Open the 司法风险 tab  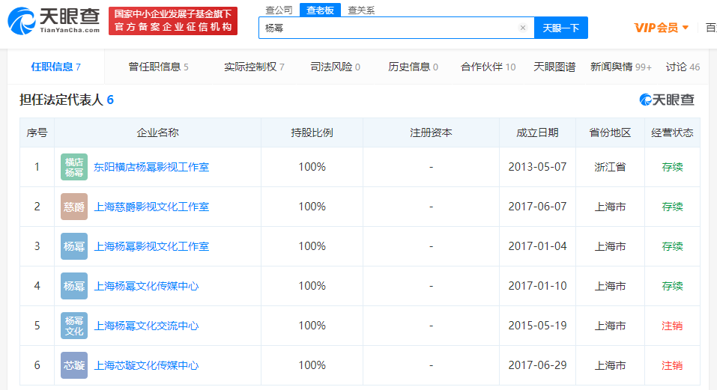pyautogui.click(x=335, y=67)
